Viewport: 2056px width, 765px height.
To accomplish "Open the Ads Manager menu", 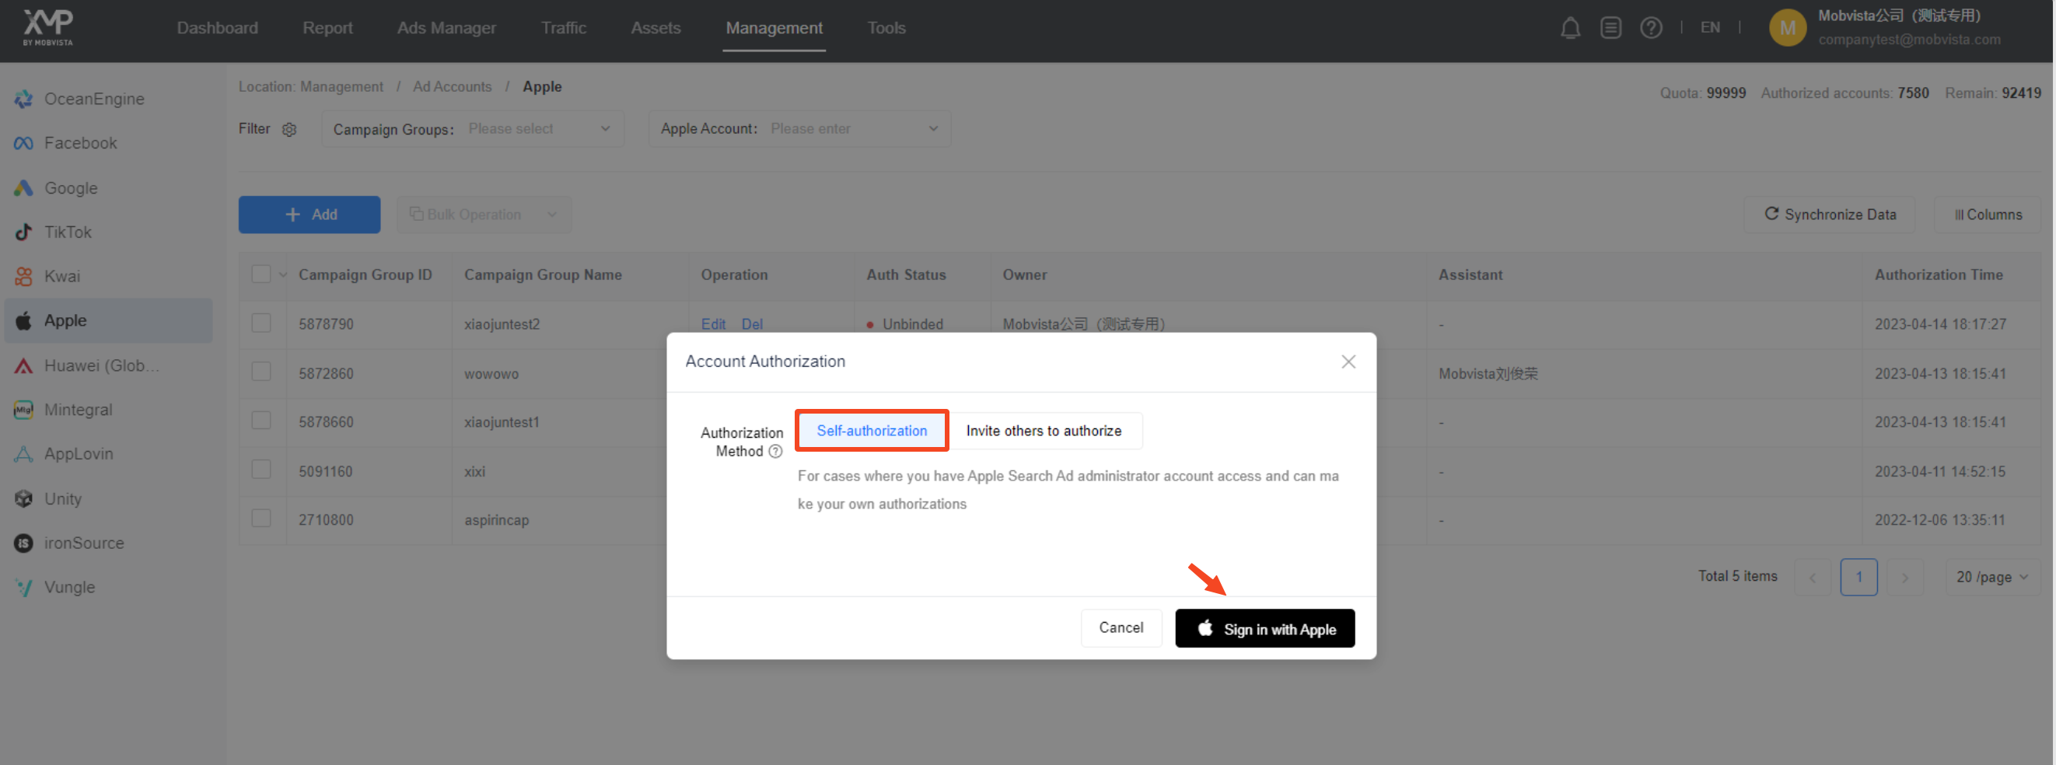I will pyautogui.click(x=446, y=27).
